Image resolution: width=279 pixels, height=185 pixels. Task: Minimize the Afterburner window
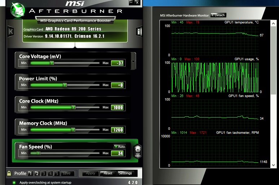click(x=131, y=3)
